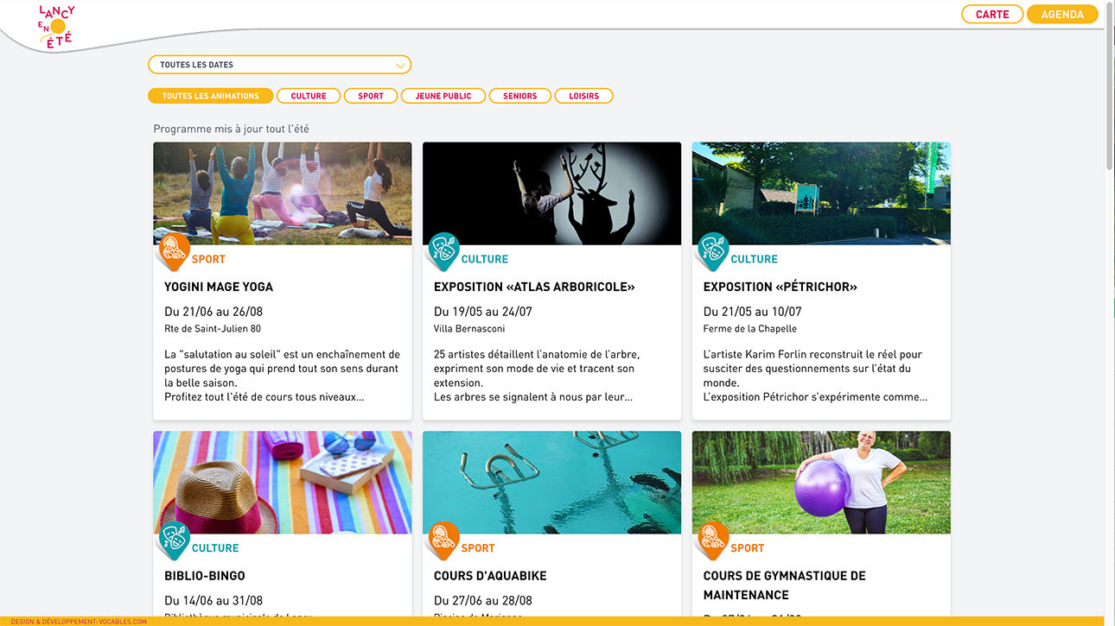This screenshot has width=1115, height=626.
Task: Click Sport label on Gymnastique de Maintenance card
Action: [748, 548]
